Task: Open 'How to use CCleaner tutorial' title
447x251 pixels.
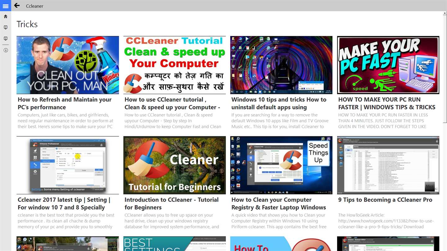Action: pos(172,103)
